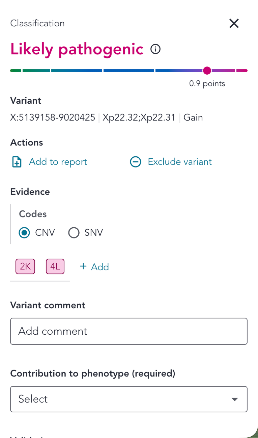Click the pink pathogenic end segment of score bar

(242, 71)
